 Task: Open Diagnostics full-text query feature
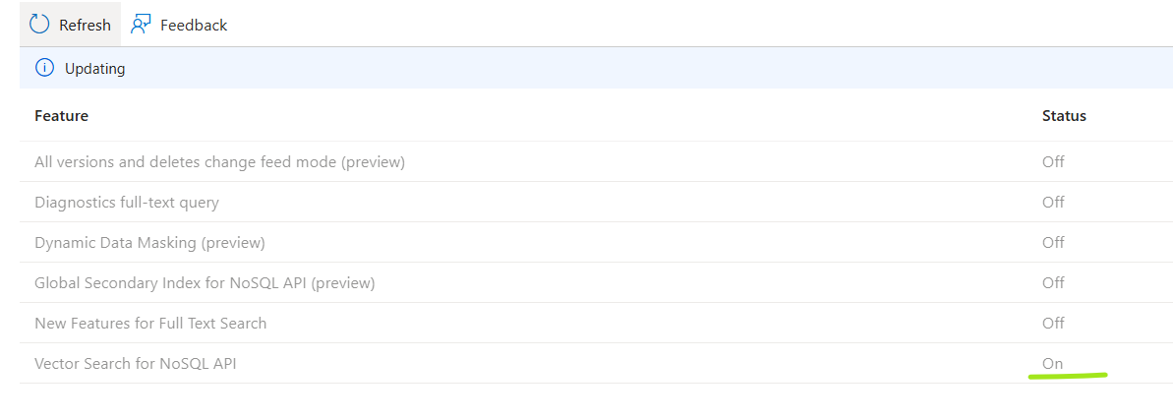point(127,203)
